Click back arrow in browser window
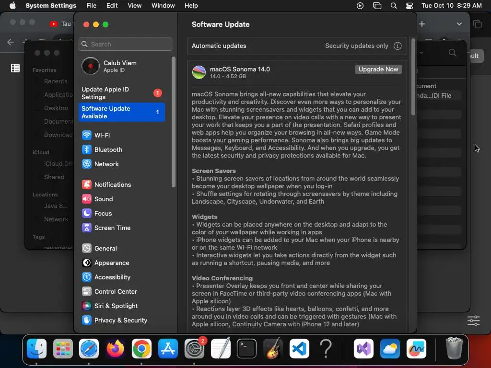The width and height of the screenshot is (491, 368). click(x=11, y=42)
